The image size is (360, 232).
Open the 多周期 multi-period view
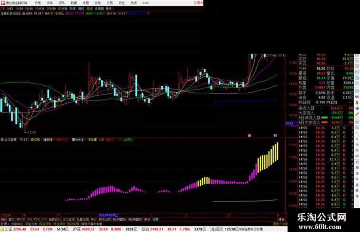(x=99, y=9)
